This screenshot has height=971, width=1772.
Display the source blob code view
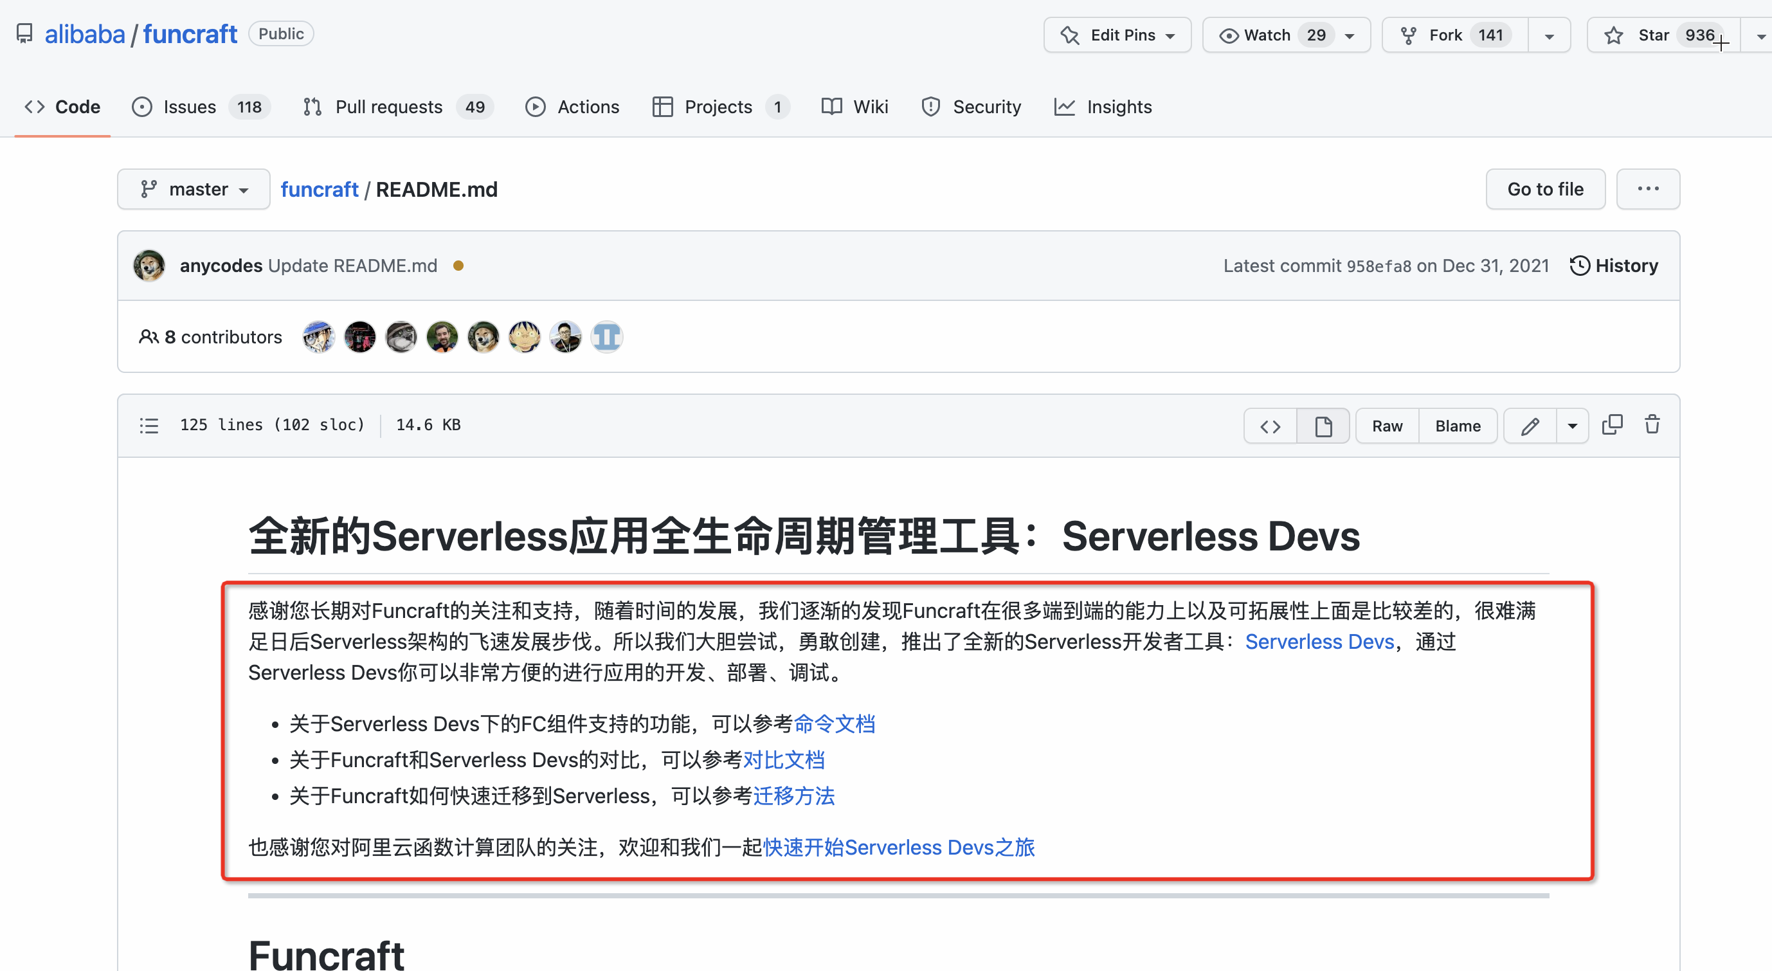point(1270,426)
